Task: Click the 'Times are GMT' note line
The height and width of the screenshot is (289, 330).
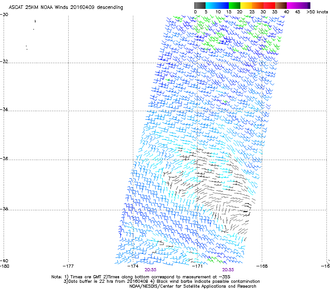Action: tap(141, 277)
